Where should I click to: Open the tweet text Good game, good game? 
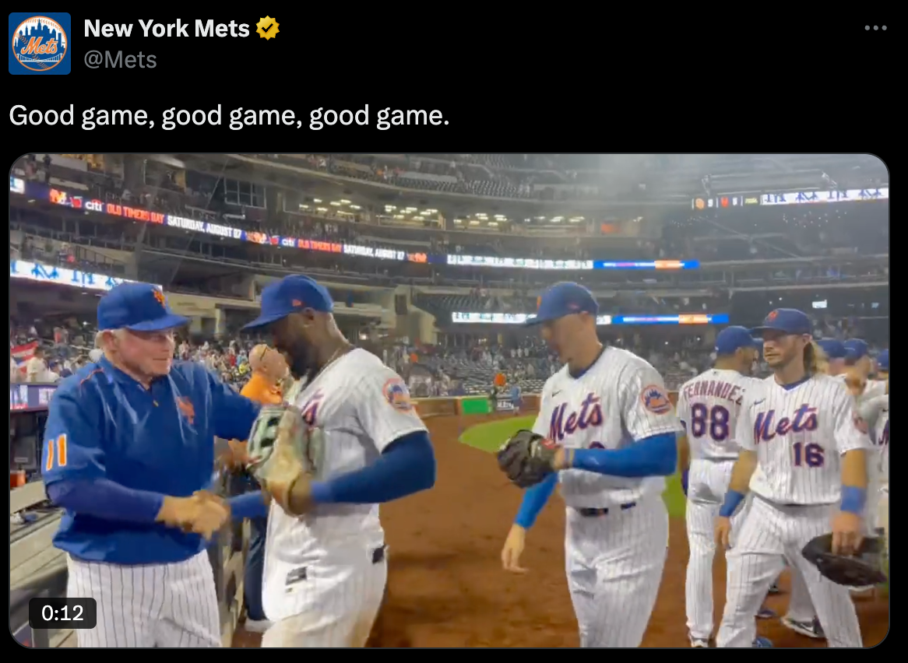tap(229, 115)
